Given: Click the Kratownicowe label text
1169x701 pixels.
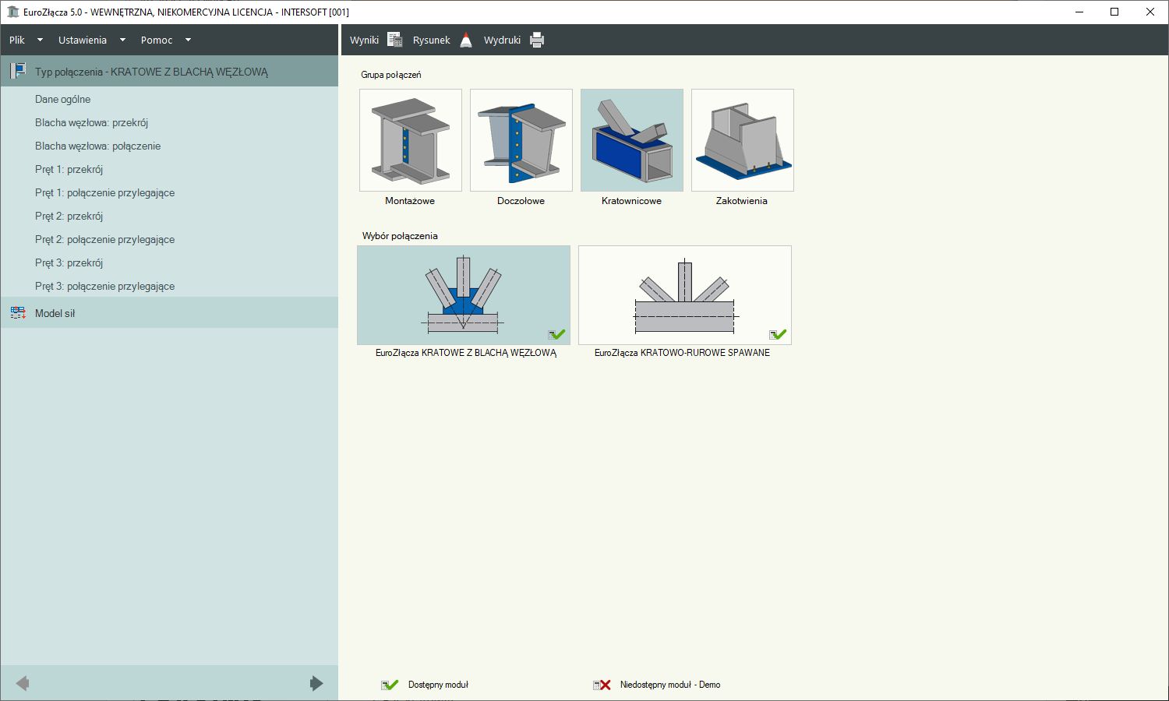Looking at the screenshot, I should tap(631, 200).
